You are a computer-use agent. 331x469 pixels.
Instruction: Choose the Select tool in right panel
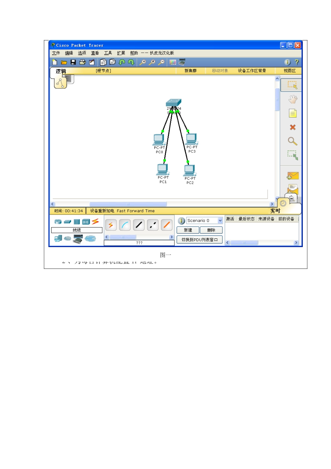click(x=292, y=85)
